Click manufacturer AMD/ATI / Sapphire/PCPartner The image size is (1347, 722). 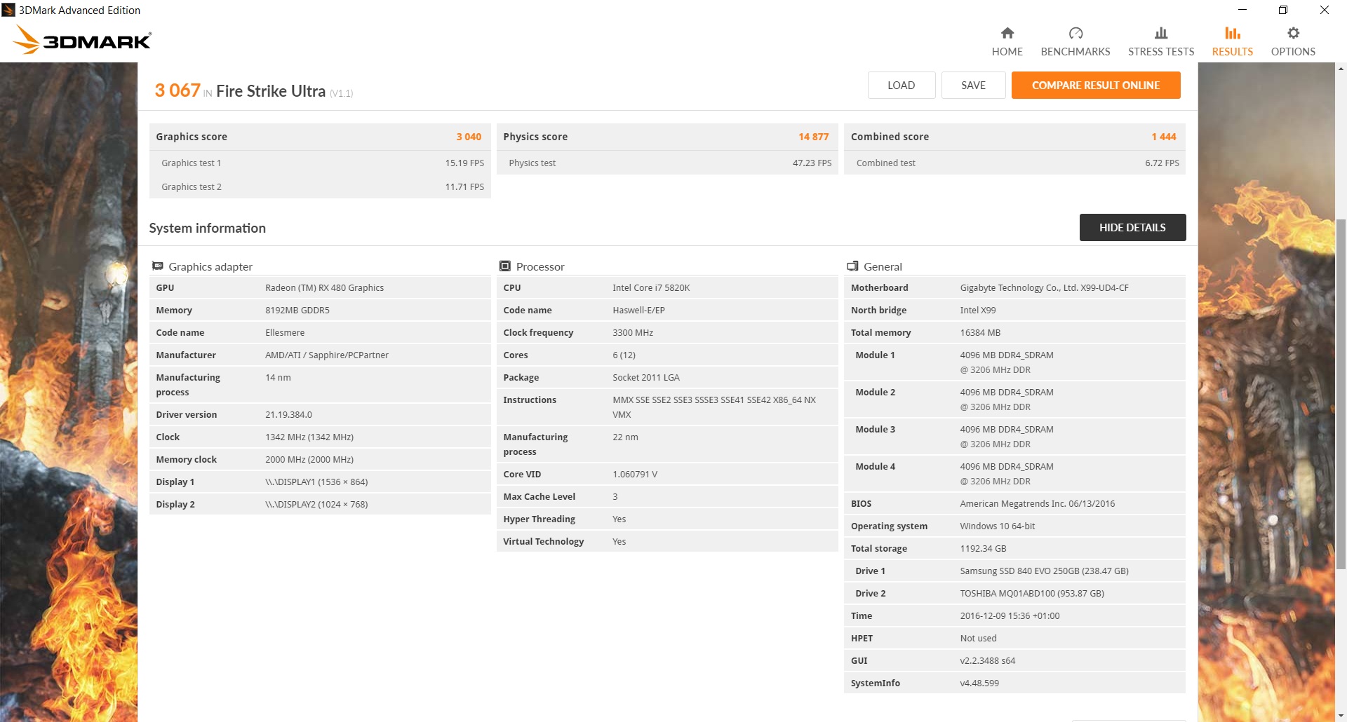coord(327,355)
